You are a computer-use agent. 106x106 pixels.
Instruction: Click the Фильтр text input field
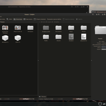click(69, 97)
